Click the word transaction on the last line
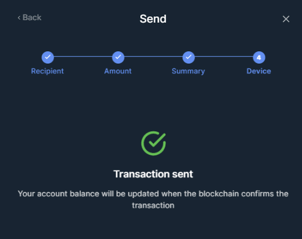The image size is (302, 239). point(153,206)
